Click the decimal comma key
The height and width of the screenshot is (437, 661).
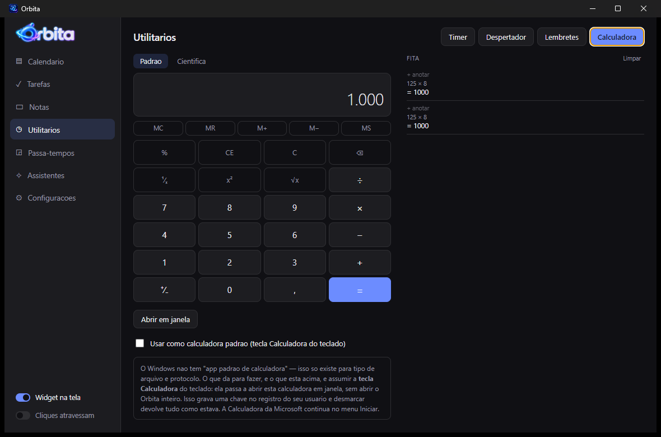point(295,290)
